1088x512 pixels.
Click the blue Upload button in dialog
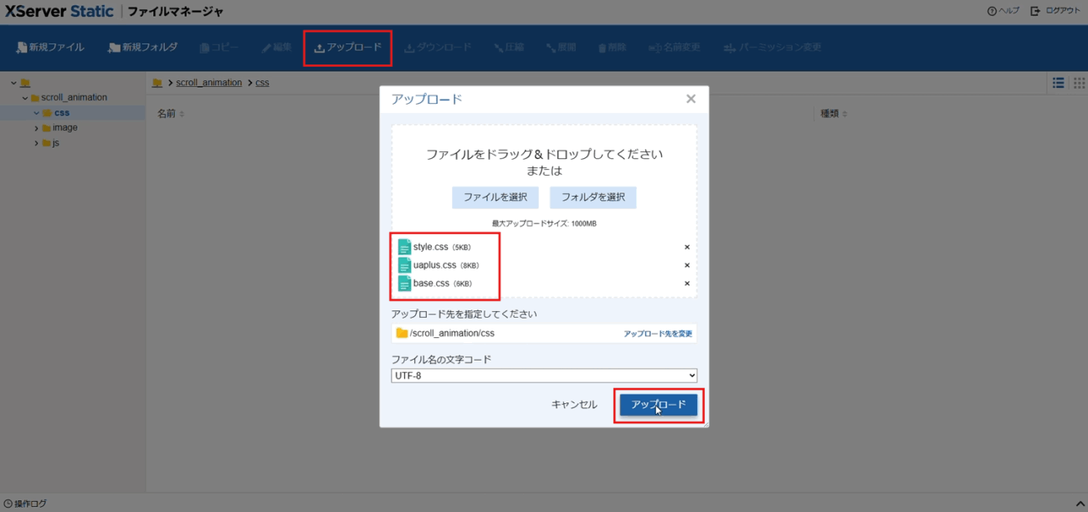point(658,405)
